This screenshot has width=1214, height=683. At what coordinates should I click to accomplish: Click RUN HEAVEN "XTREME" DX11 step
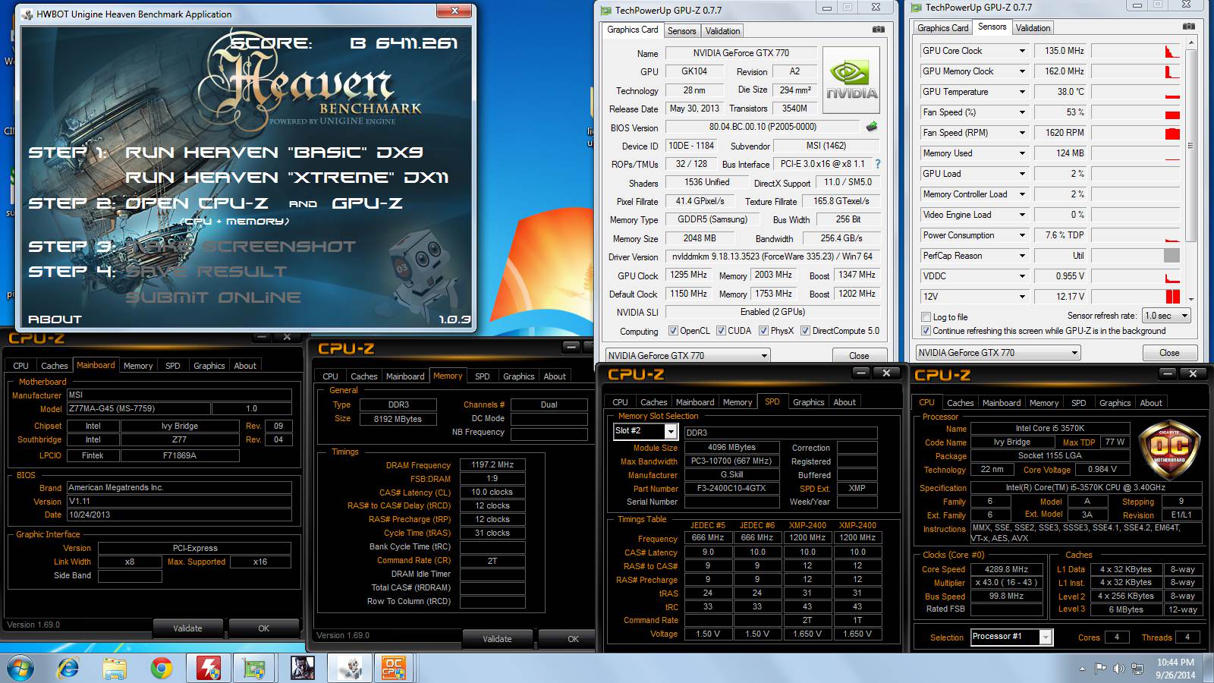pyautogui.click(x=287, y=178)
